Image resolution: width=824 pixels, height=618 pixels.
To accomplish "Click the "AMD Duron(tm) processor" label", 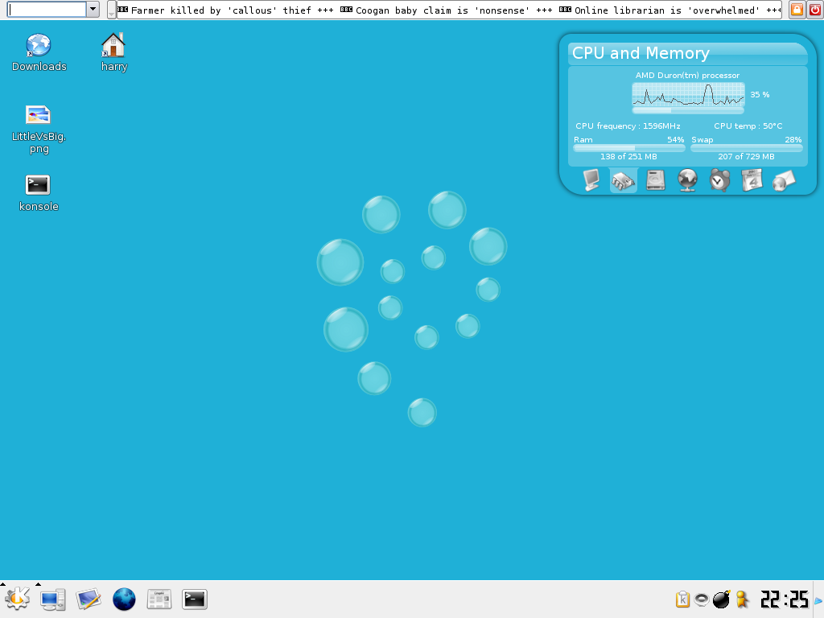I will [x=687, y=75].
